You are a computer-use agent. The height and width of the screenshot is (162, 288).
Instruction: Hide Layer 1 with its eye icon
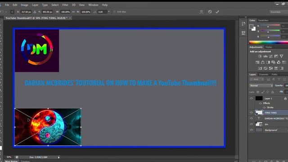tap(251, 99)
